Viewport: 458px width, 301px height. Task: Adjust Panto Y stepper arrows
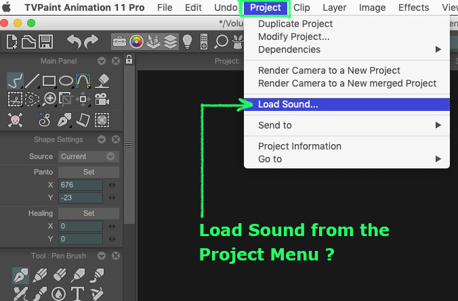(x=112, y=198)
